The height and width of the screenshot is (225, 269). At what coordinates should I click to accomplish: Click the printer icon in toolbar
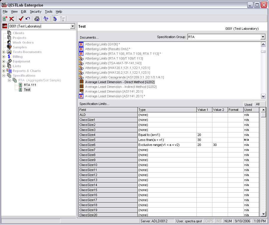37,19
